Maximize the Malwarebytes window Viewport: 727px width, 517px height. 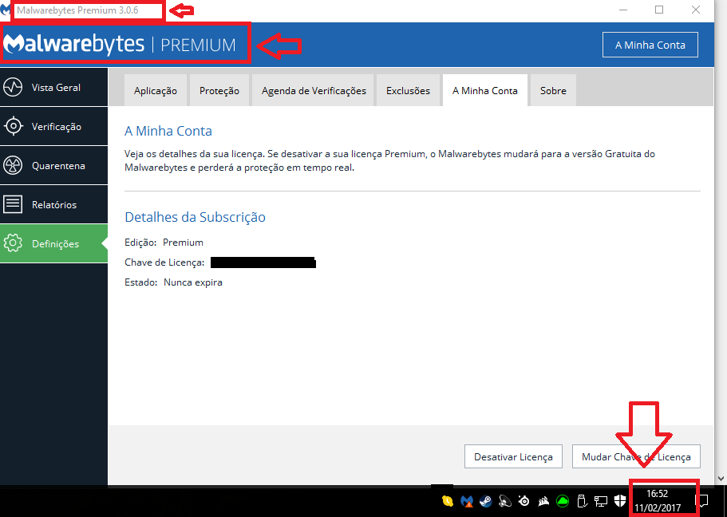659,10
